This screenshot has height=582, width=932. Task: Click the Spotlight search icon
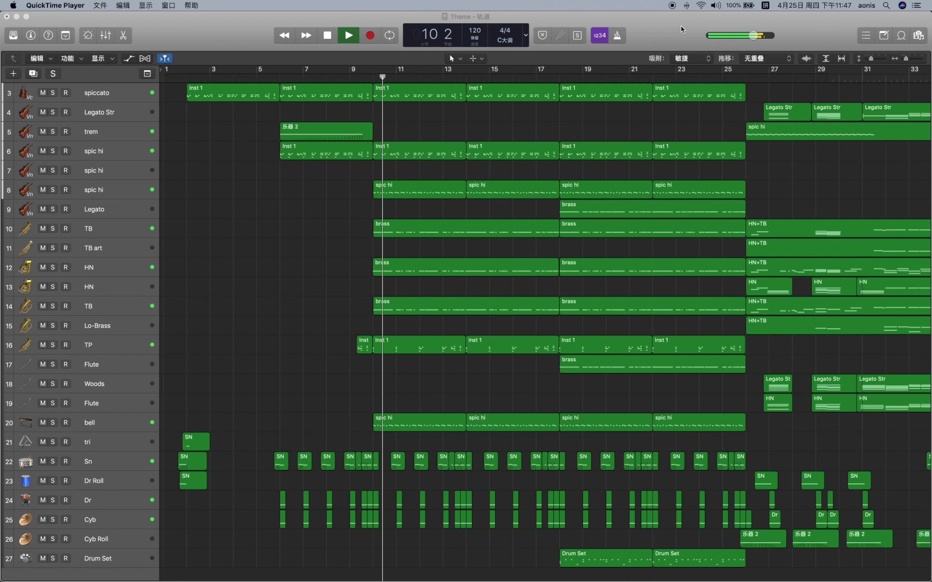pyautogui.click(x=886, y=5)
